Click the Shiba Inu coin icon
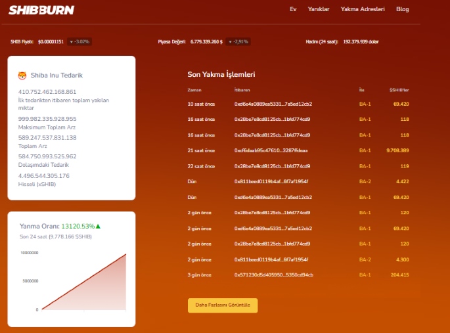Viewport: 450px width, 333px height. coord(22,75)
